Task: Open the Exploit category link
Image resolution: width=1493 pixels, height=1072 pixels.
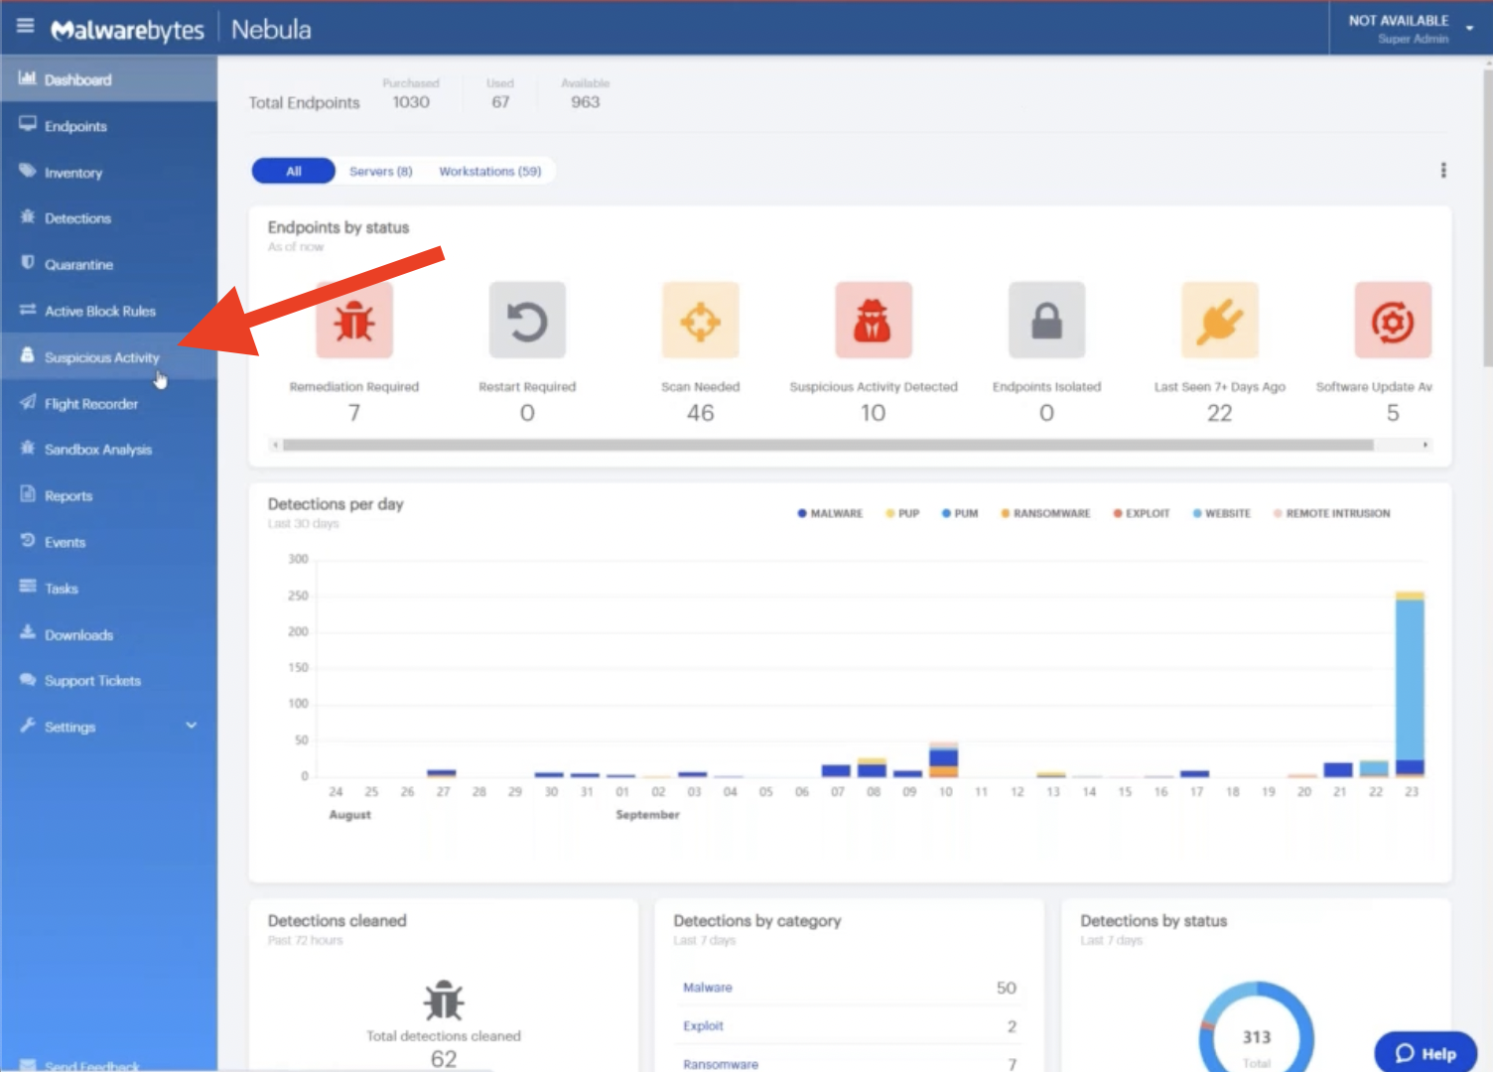Action: (x=703, y=1026)
